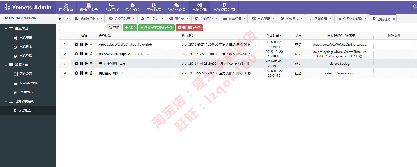
Task: Pause the WeChatGetTokenJob task in row 1
Action: [x=81, y=44]
